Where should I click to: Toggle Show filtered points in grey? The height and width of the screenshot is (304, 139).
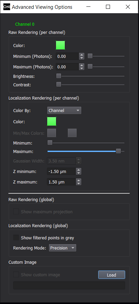[x=16, y=238]
